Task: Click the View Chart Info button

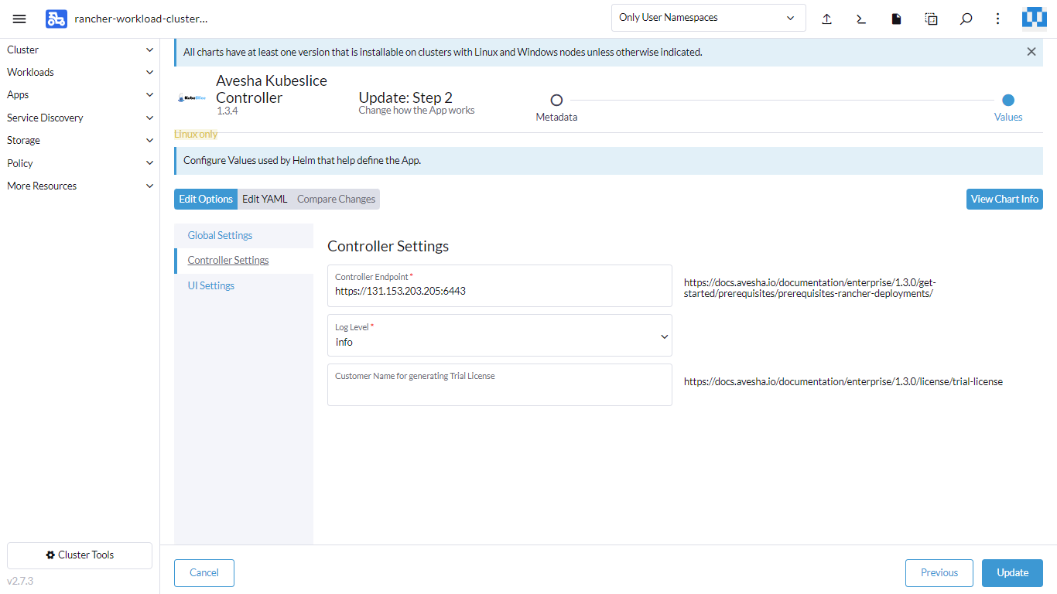Action: click(1004, 199)
